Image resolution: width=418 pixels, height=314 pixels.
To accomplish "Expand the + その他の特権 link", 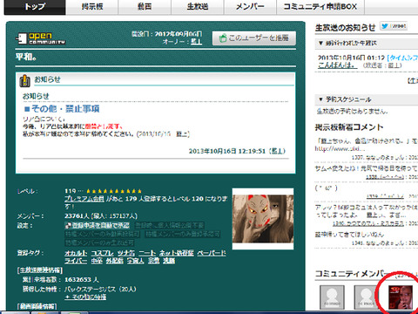I will [85, 297].
